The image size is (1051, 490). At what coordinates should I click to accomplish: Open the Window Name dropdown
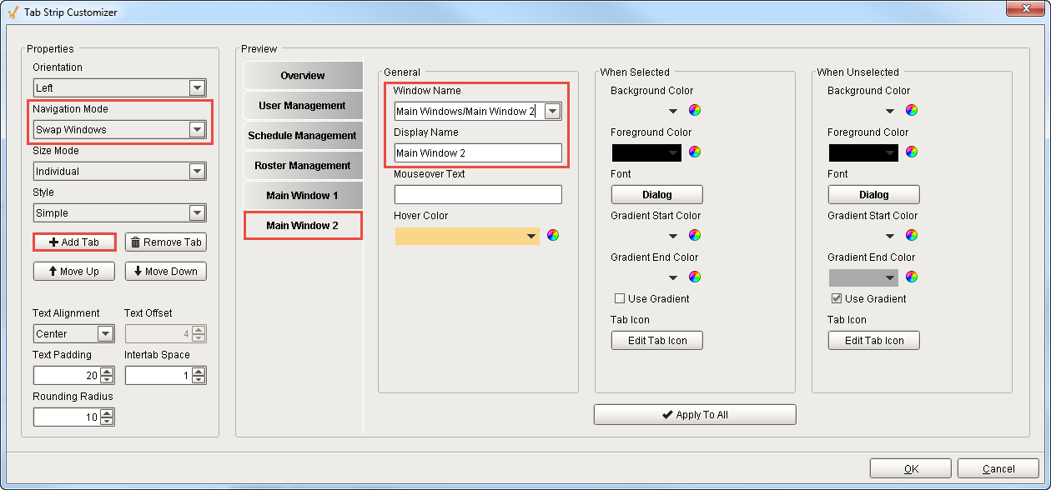pyautogui.click(x=552, y=109)
